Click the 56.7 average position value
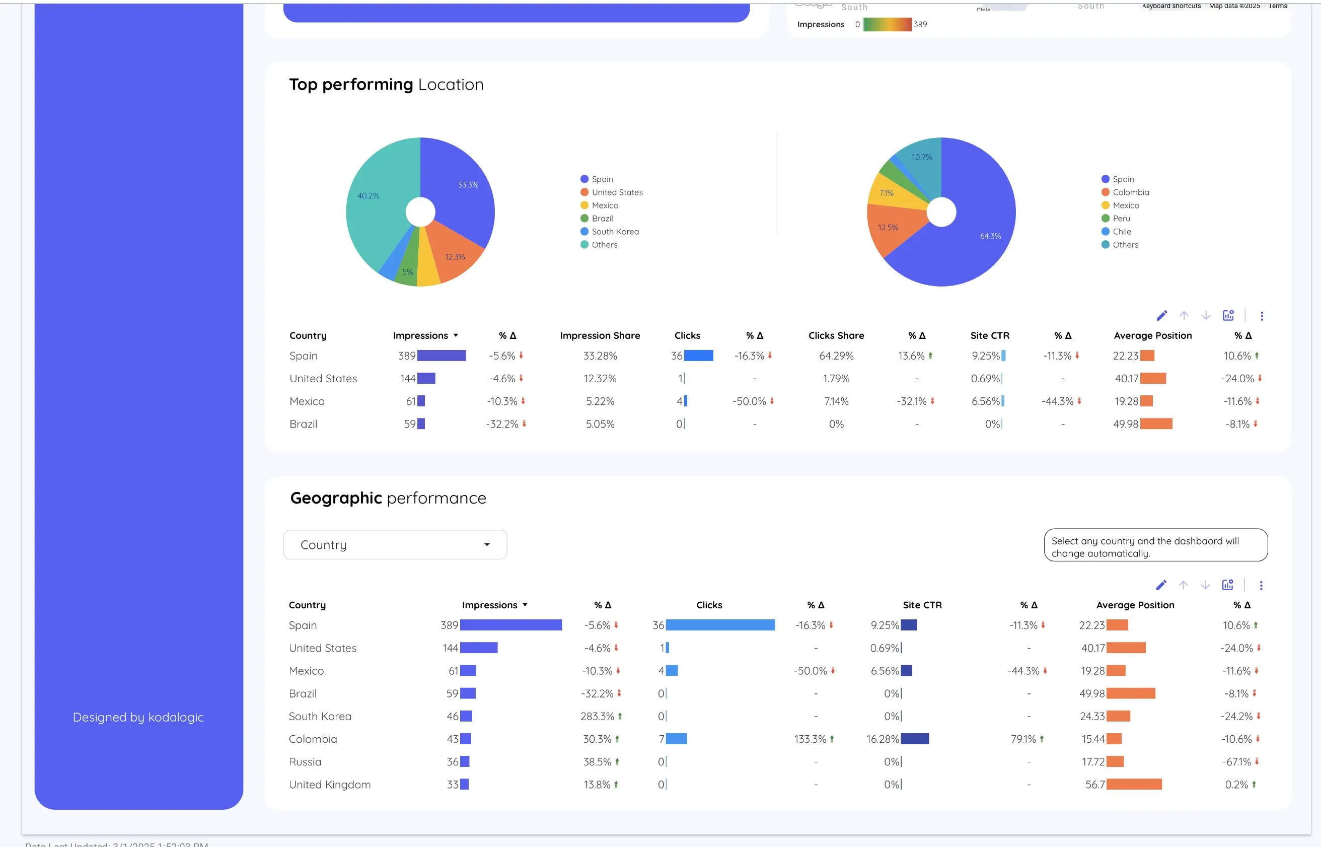 tap(1095, 785)
